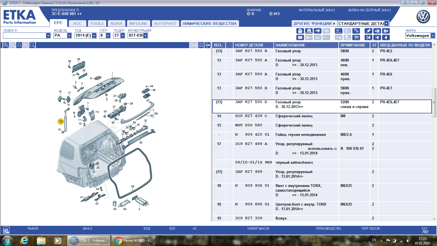Open the СТАНДАРТНЫЕ ДЕТАЛИ dropdown
Viewport: 437px width, 246px height.
coord(386,24)
